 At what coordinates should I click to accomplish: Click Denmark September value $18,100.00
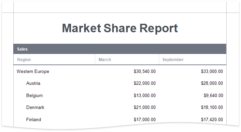(212, 108)
